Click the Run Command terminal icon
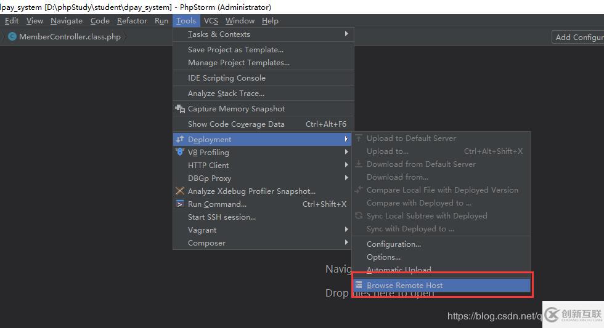Image resolution: width=604 pixels, height=328 pixels. click(x=180, y=204)
